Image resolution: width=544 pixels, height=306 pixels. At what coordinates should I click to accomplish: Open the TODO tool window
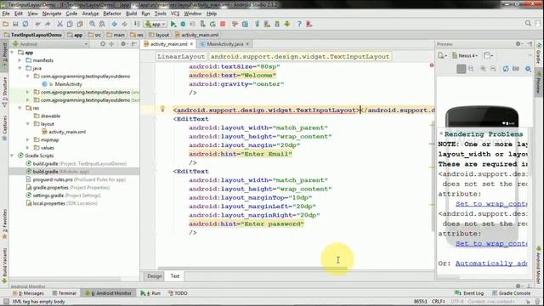(x=178, y=293)
